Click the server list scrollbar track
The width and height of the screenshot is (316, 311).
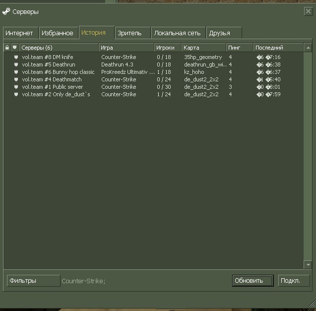coord(308,156)
